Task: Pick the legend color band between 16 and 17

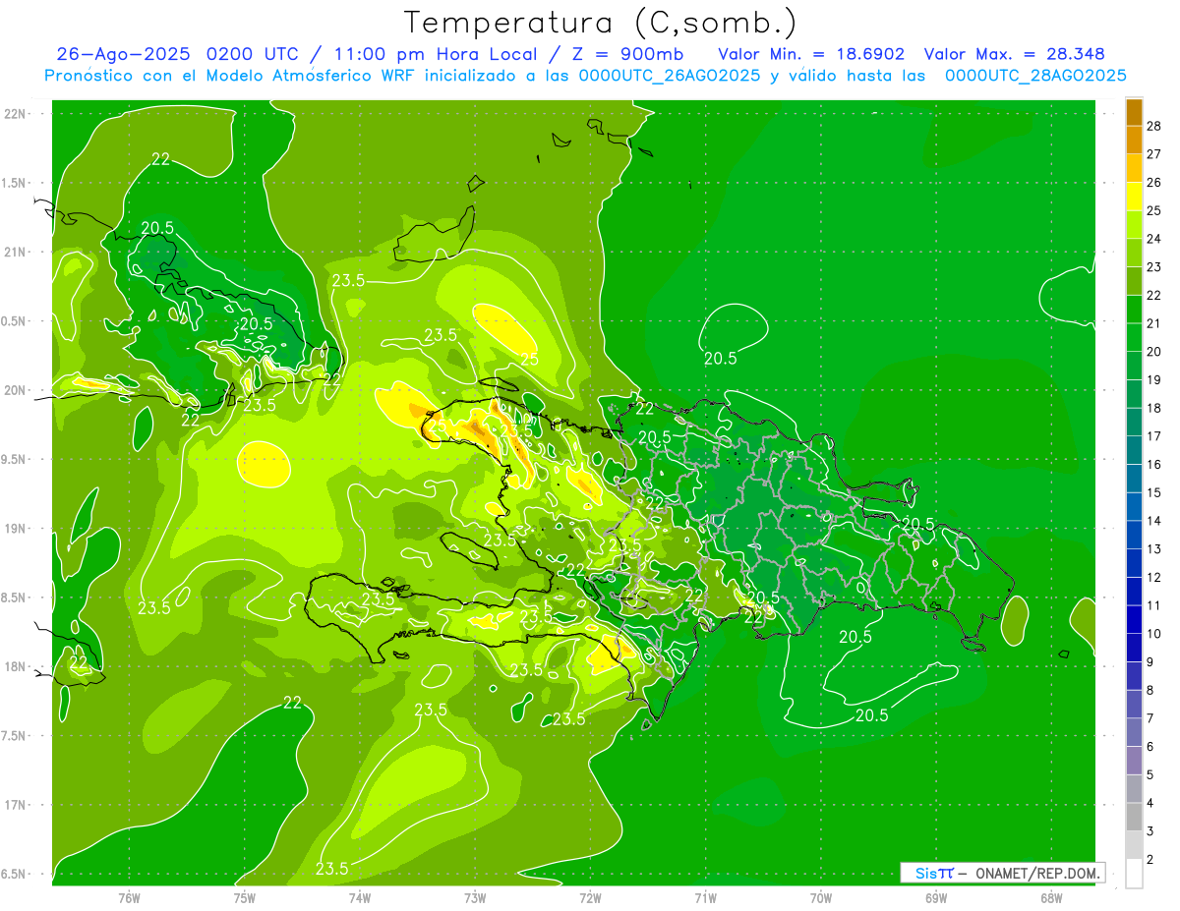Action: pos(1134,450)
